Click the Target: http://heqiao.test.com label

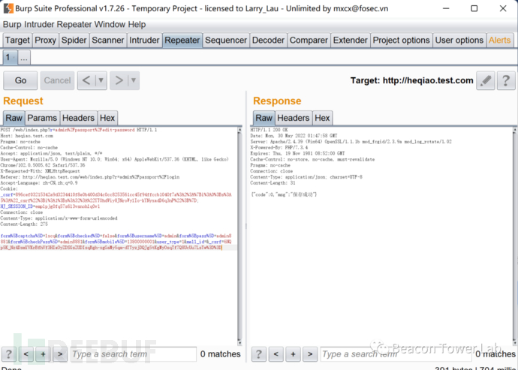click(x=411, y=80)
